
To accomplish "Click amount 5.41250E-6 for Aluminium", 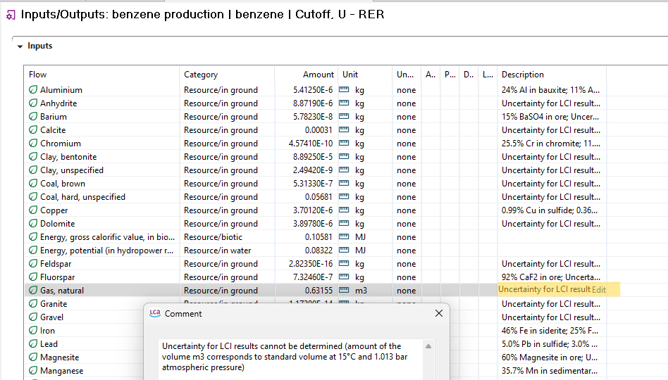I will click(313, 90).
